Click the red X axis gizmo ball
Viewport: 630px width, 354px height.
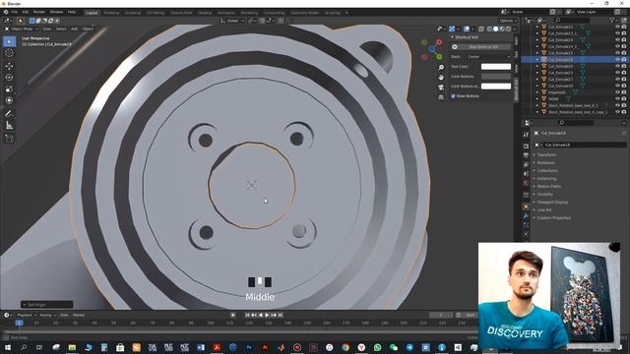[439, 41]
